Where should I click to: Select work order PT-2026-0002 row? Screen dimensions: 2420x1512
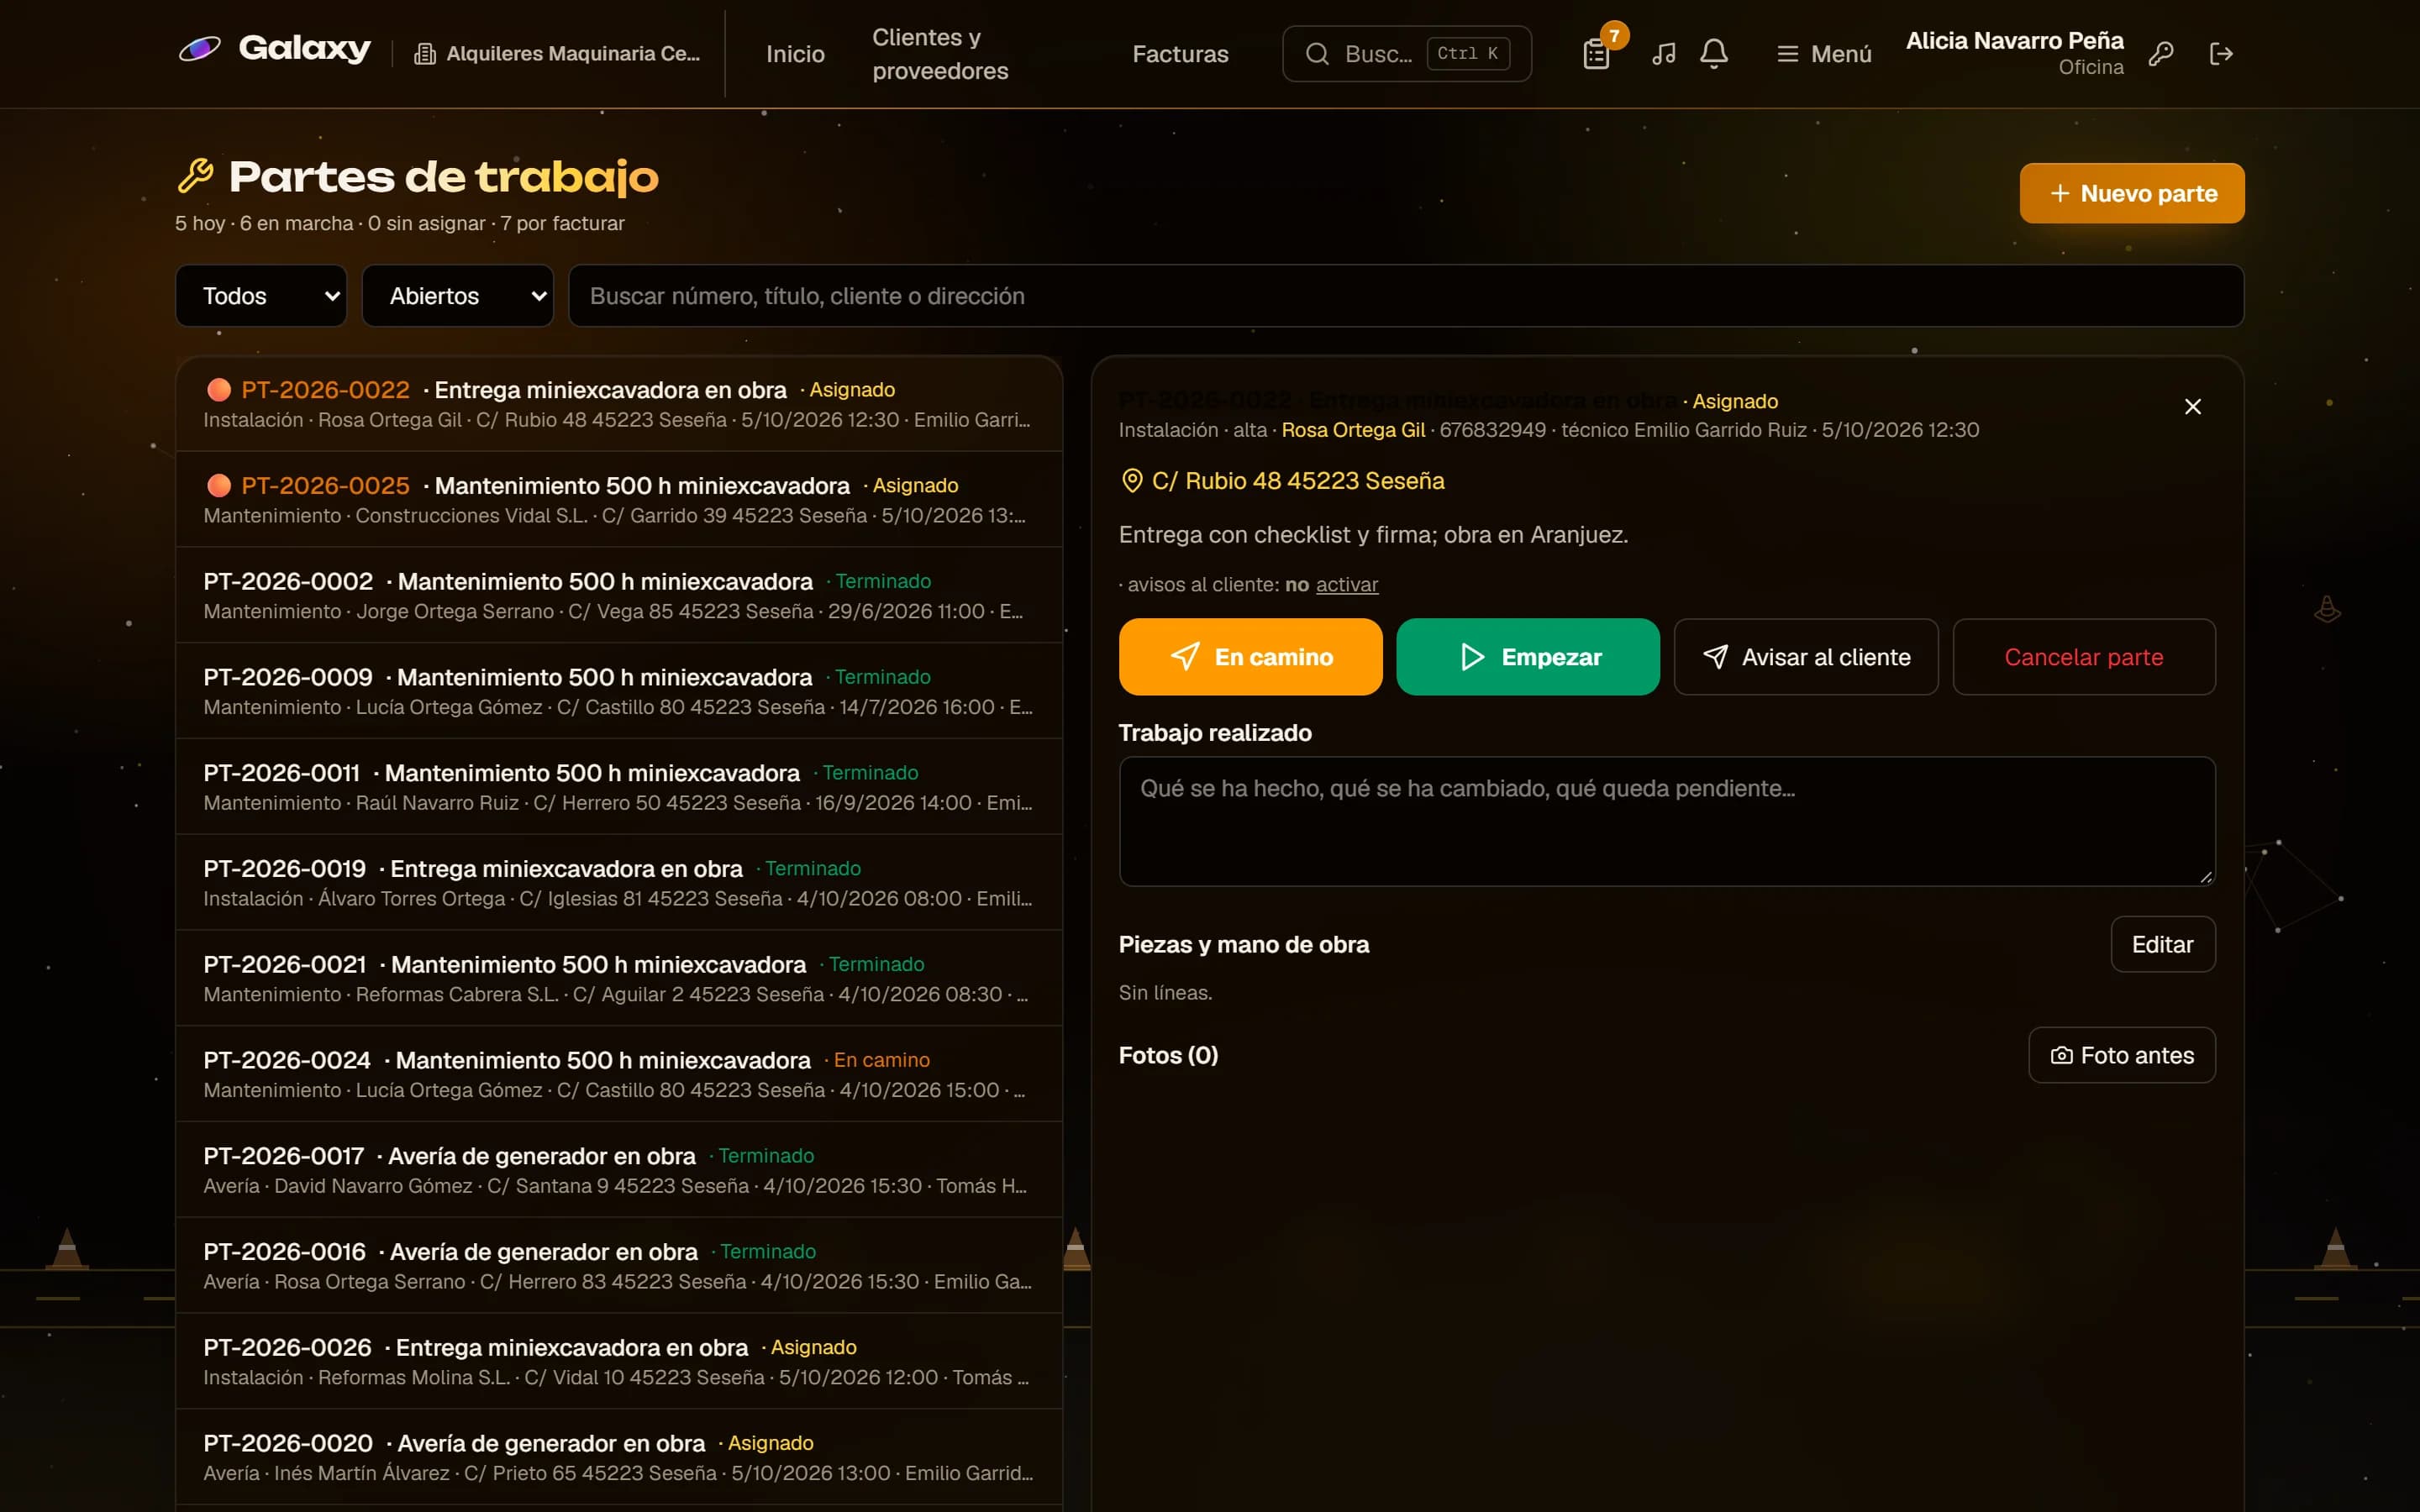point(619,595)
